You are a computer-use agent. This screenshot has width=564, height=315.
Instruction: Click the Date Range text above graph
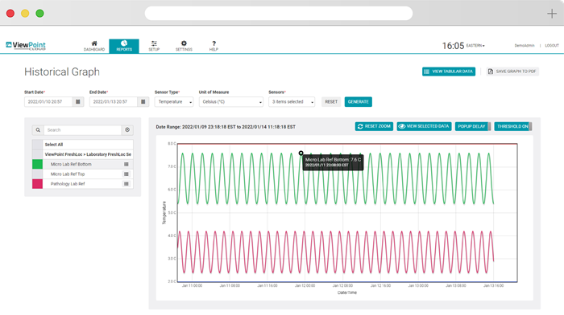click(226, 127)
